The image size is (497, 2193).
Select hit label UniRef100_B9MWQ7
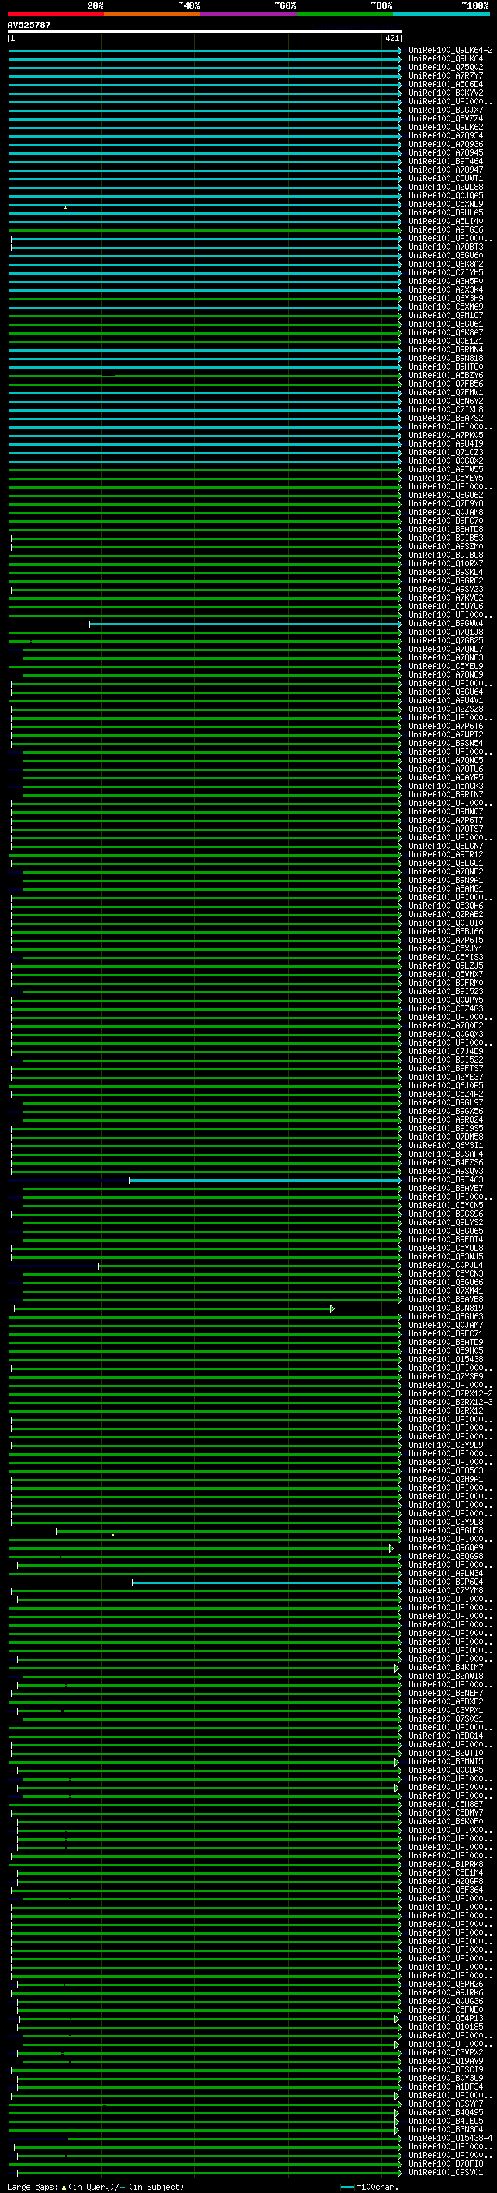click(x=446, y=811)
